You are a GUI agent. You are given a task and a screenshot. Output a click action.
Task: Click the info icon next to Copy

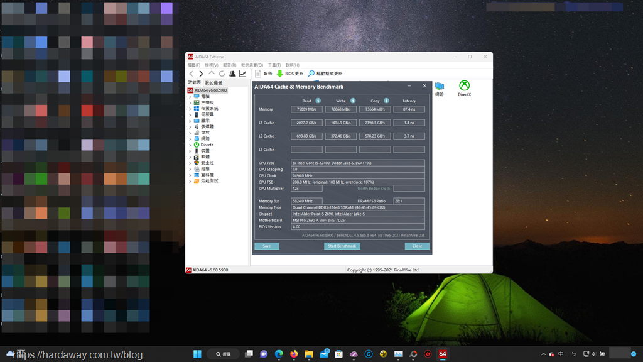click(386, 101)
